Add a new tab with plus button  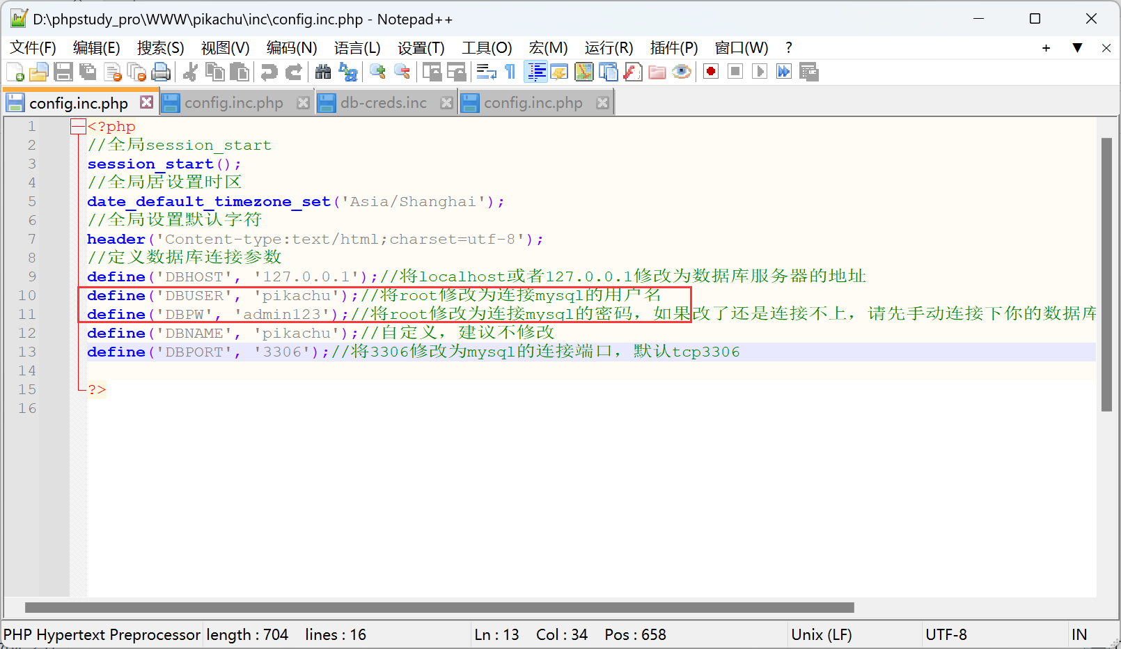pos(1046,48)
